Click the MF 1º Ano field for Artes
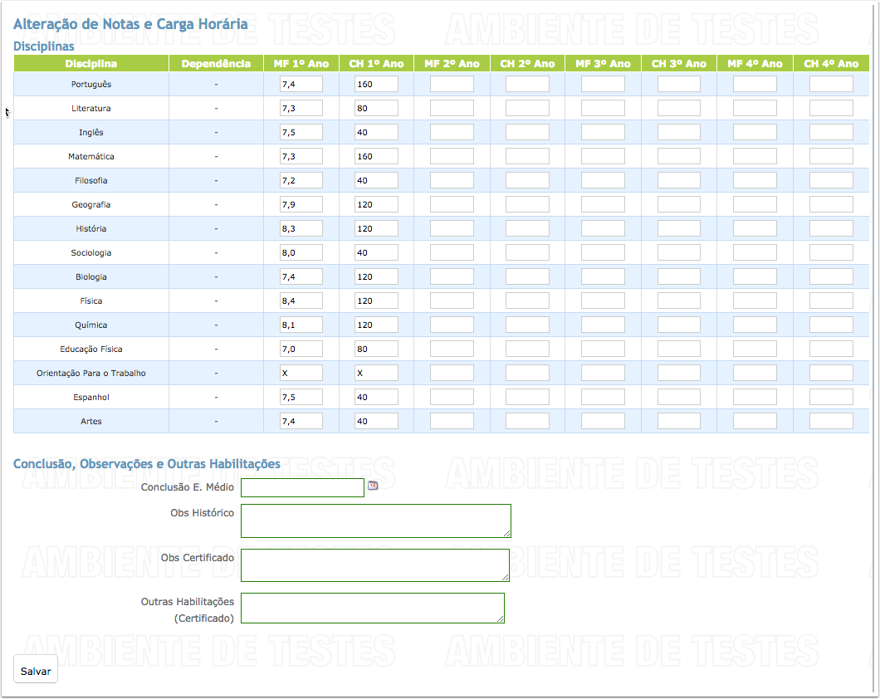The height and width of the screenshot is (699, 880). (301, 422)
